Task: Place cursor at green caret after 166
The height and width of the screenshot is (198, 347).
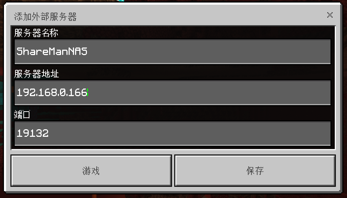Action: coord(88,93)
